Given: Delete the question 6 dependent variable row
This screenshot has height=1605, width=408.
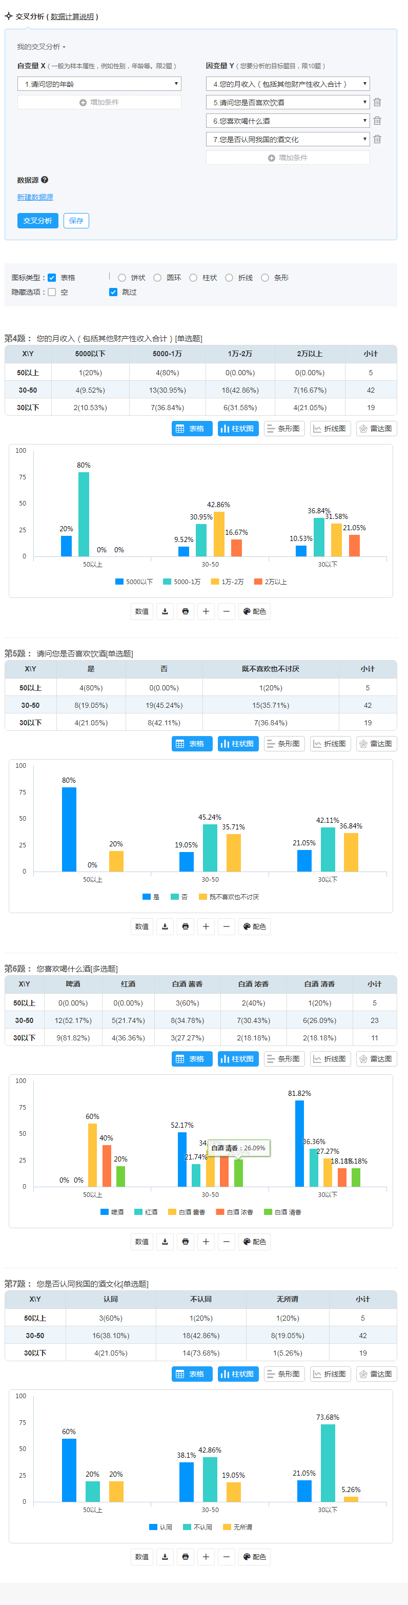Looking at the screenshot, I should coord(377,121).
